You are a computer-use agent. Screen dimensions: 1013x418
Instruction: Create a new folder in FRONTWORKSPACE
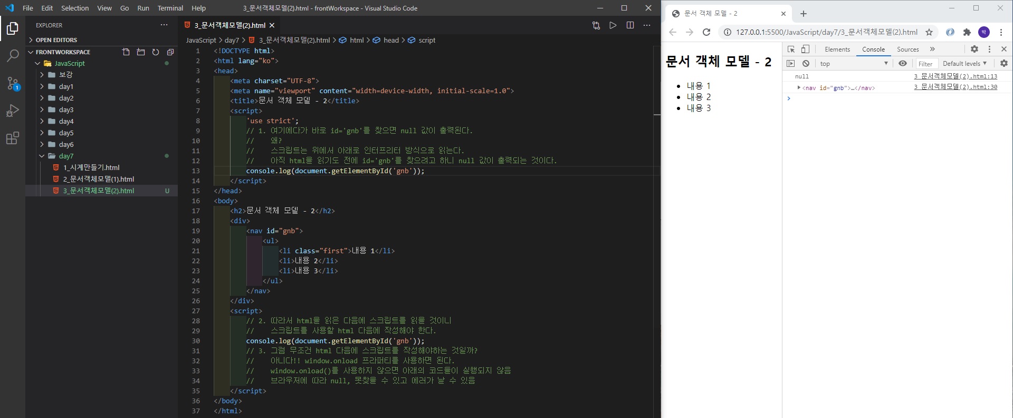[x=141, y=52]
